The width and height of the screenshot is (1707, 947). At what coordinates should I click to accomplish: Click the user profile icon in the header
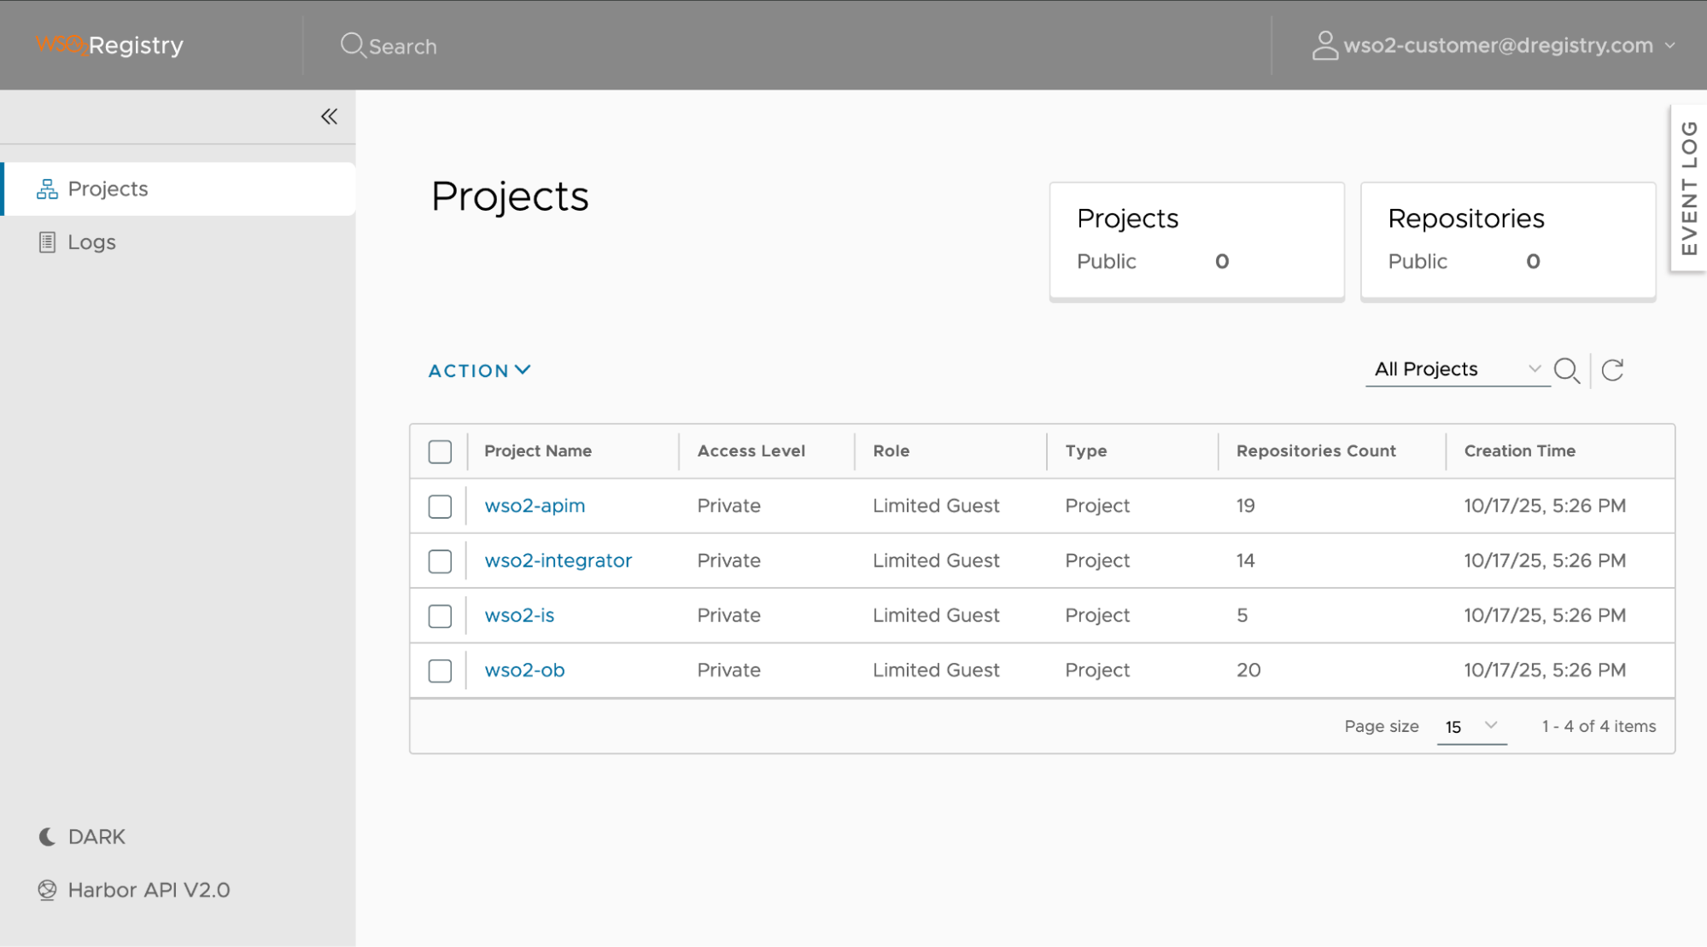[1324, 45]
